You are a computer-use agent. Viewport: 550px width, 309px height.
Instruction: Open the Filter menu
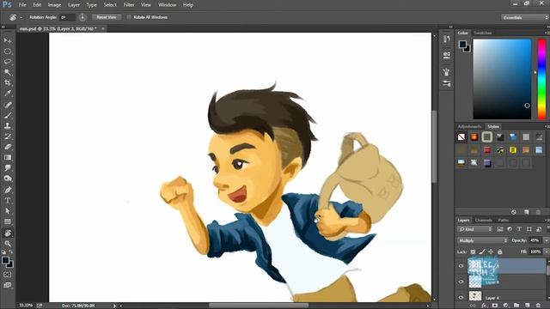coord(129,5)
